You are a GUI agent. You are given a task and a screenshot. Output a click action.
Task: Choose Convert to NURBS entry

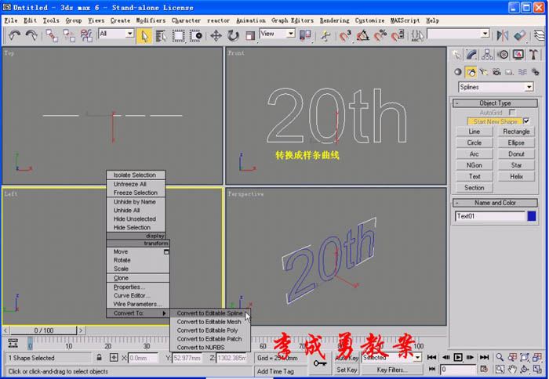[x=209, y=347]
